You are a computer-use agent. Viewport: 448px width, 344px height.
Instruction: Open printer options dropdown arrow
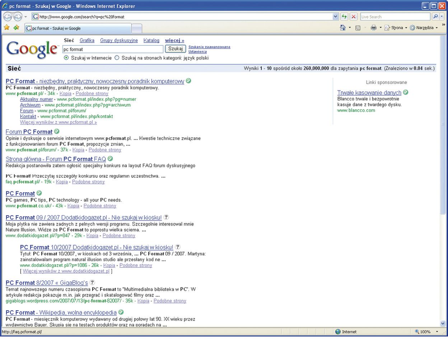[x=381, y=28]
